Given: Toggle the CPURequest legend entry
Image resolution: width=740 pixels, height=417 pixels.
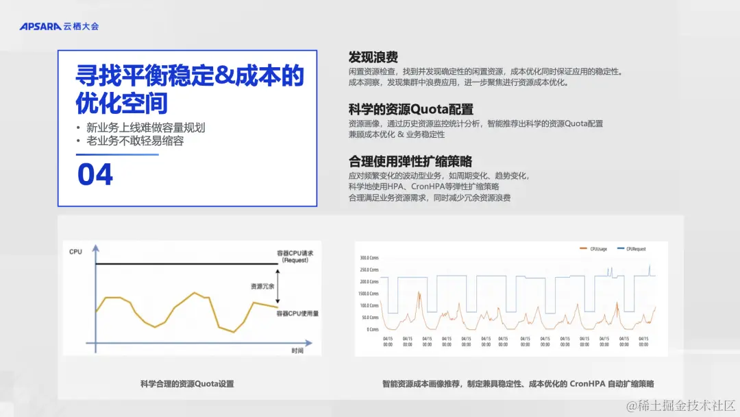Looking at the screenshot, I should [638, 248].
